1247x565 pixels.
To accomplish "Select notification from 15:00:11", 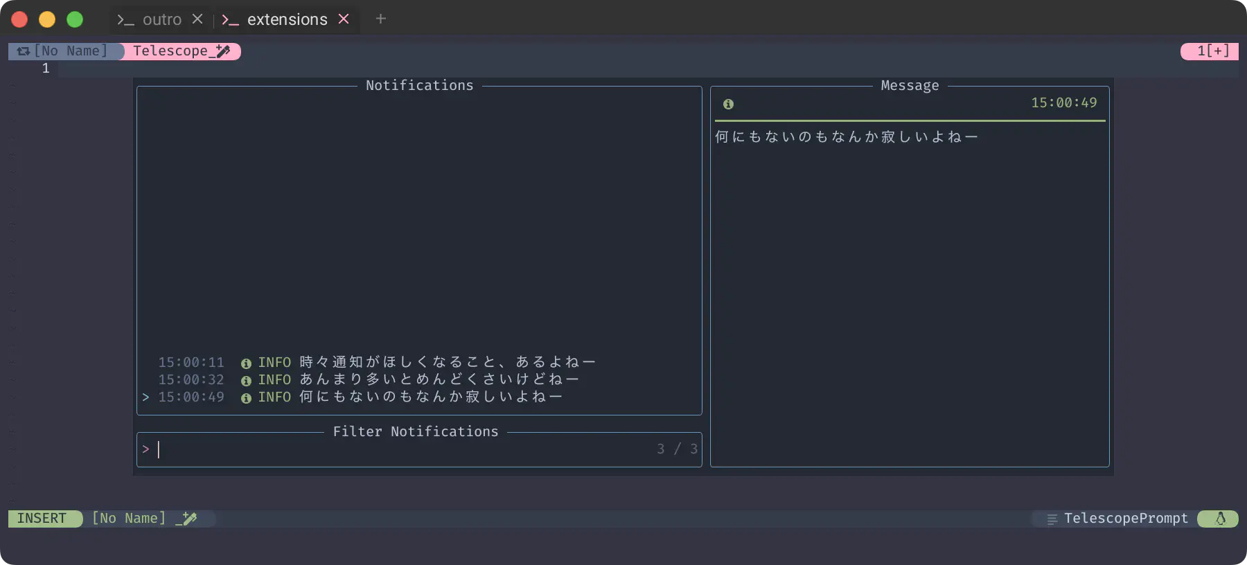I will (419, 362).
